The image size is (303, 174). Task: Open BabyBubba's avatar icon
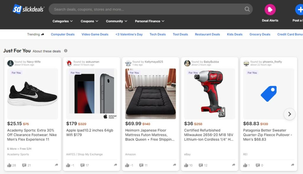[187, 63]
